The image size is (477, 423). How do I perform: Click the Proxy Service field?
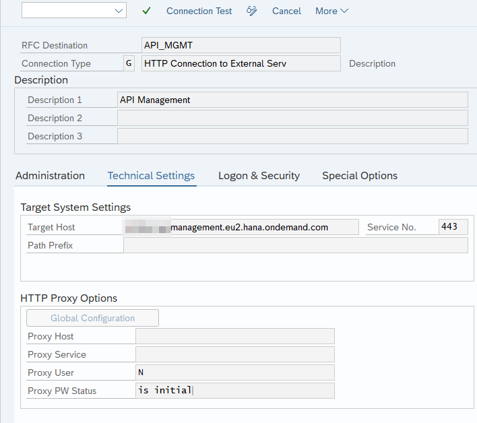(x=234, y=354)
